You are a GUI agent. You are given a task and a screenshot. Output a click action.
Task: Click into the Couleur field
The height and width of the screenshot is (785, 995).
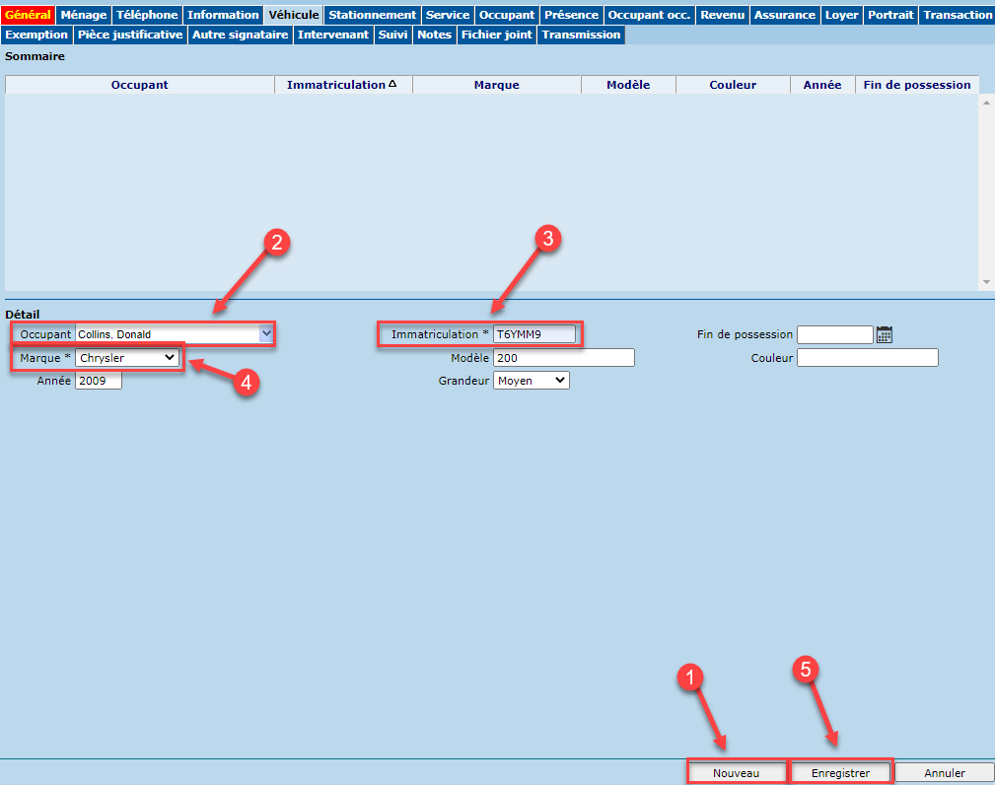click(x=867, y=358)
